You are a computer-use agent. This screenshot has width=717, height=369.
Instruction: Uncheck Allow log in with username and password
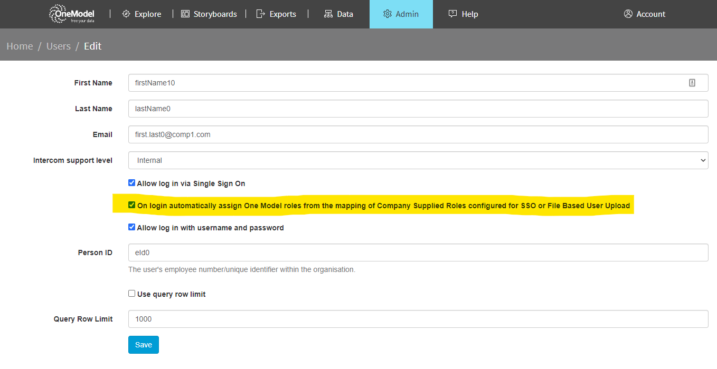[132, 228]
